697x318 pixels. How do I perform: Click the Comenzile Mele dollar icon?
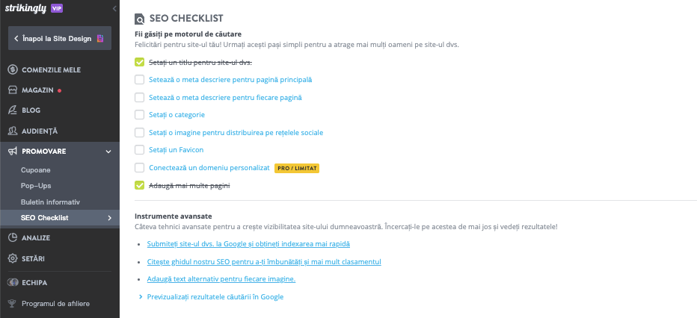click(x=13, y=70)
